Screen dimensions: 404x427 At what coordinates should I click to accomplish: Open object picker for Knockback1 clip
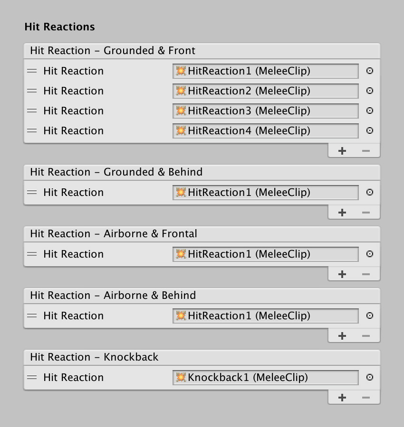[370, 378]
